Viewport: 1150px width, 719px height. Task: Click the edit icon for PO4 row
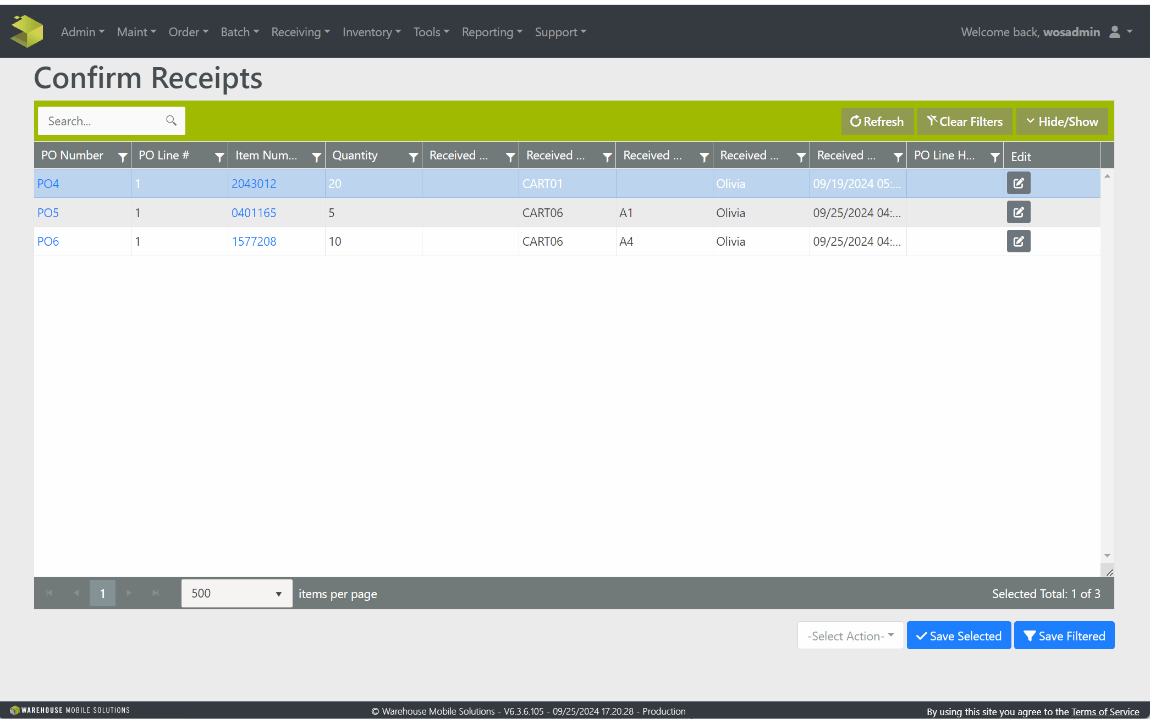click(x=1018, y=183)
